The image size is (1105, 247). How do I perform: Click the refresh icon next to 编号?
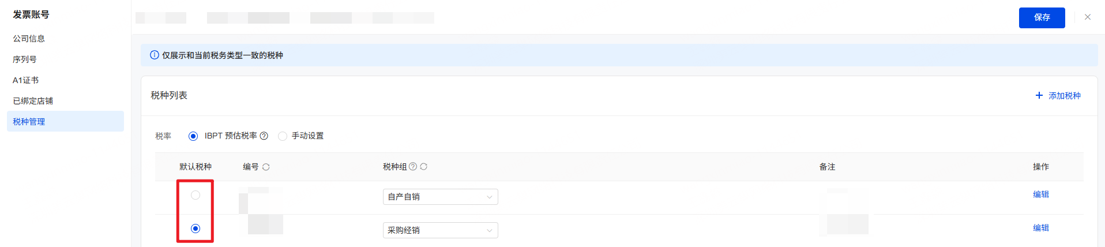click(266, 167)
